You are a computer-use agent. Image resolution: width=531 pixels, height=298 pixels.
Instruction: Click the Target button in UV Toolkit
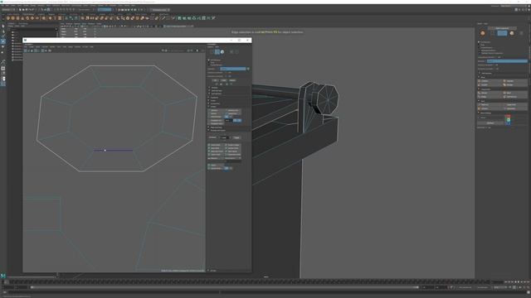(x=236, y=138)
